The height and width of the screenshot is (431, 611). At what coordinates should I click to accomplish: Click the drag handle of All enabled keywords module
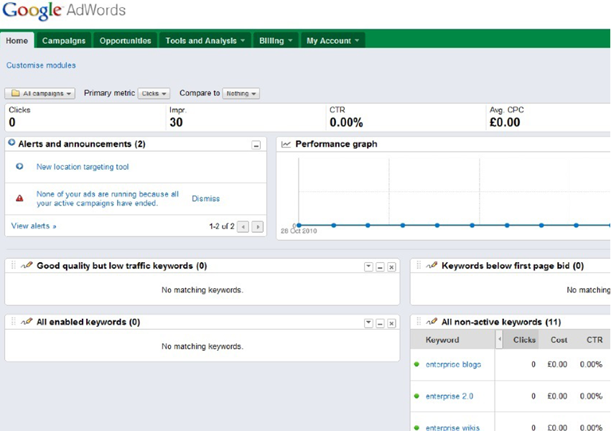[13, 322]
